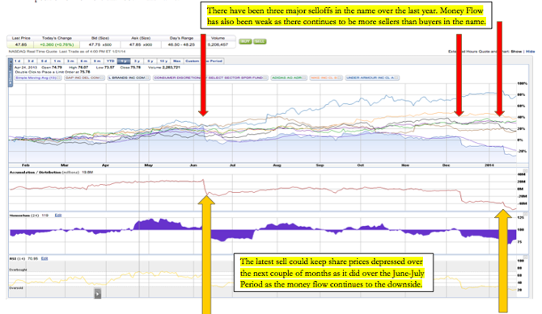Viewport: 542px width, 314px height.
Task: Edit the Momentum (24) indicator settings
Action: pyautogui.click(x=58, y=215)
